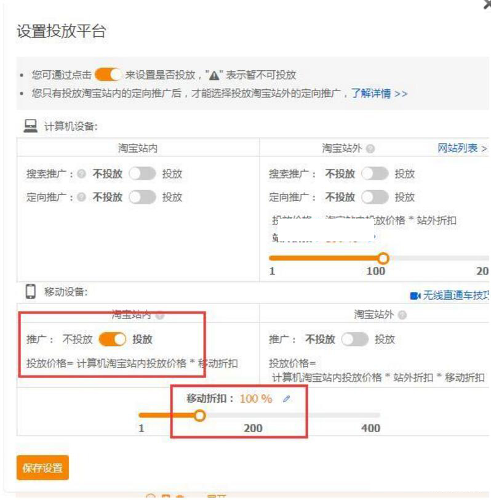
Task: Toggle computer 淘宝站外 搜索推广 switch
Action: click(x=375, y=174)
